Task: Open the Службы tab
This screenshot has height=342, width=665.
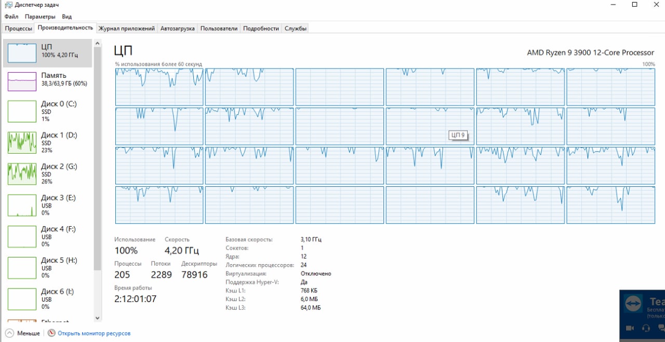Action: point(296,29)
